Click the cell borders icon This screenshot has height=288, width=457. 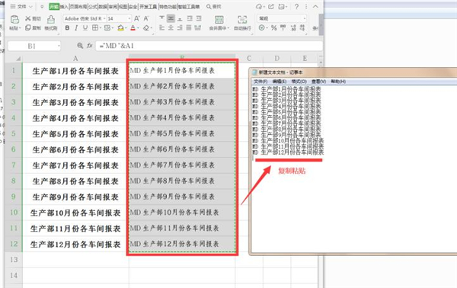pyautogui.click(x=95, y=28)
